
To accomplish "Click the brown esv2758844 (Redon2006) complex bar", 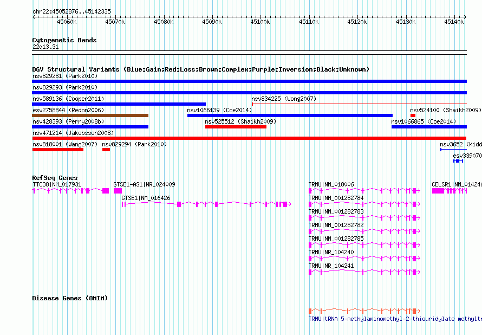I will [90, 115].
